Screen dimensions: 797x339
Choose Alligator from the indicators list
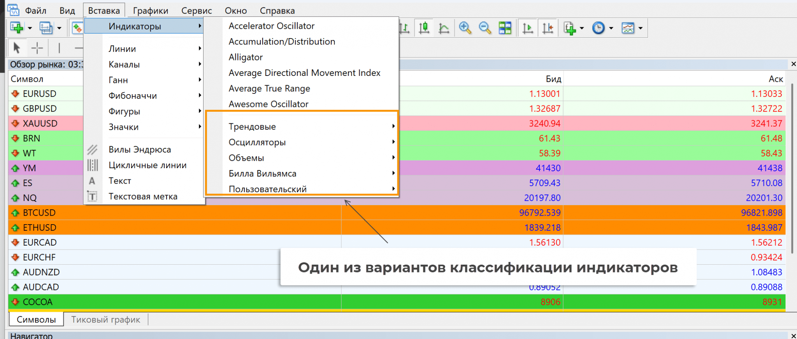click(246, 57)
